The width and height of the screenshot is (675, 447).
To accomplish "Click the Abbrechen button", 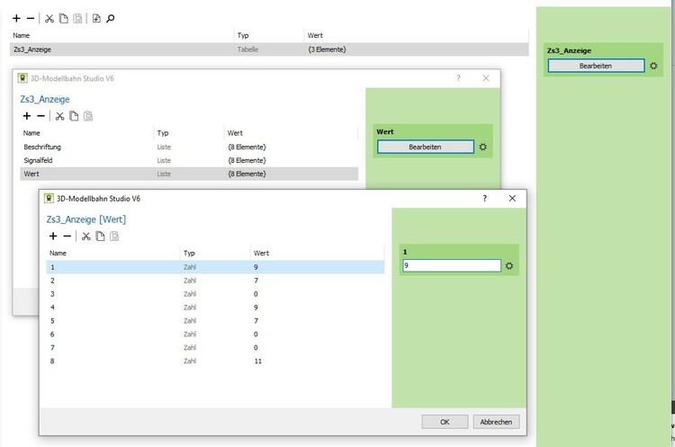I will point(496,422).
